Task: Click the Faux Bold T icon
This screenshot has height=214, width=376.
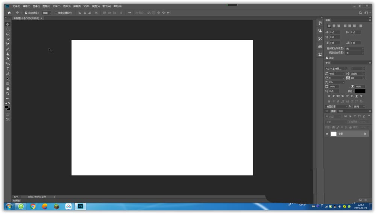Action: coord(329,96)
